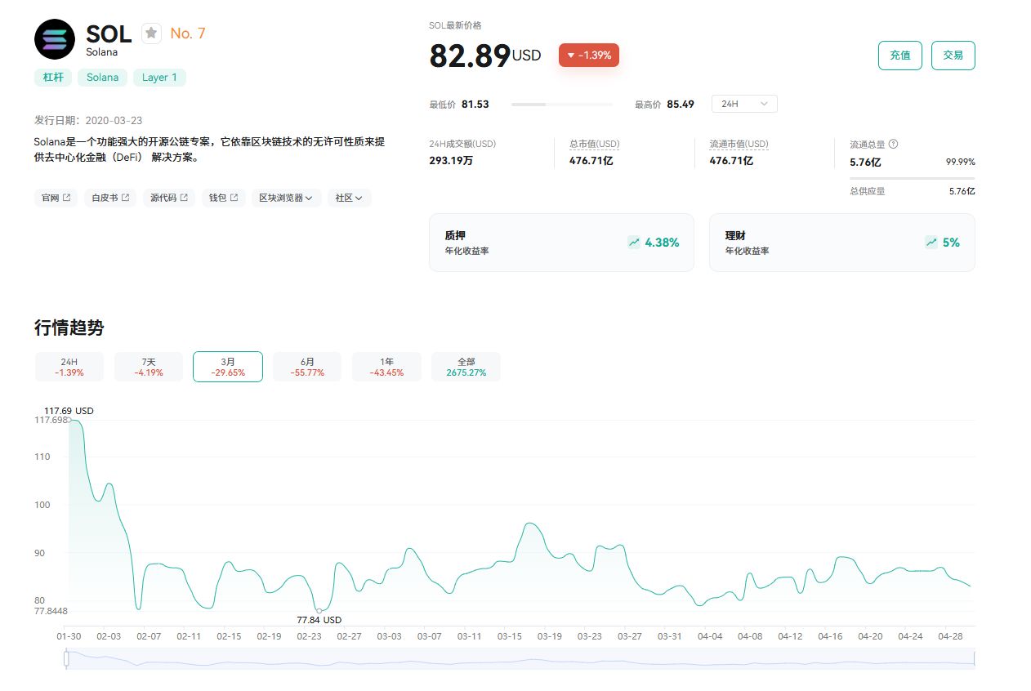Star SOL as a favorite
This screenshot has width=1031, height=691.
[151, 33]
